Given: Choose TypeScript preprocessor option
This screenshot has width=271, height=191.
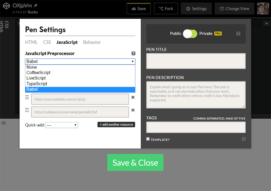Looking at the screenshot, I should pos(80,84).
